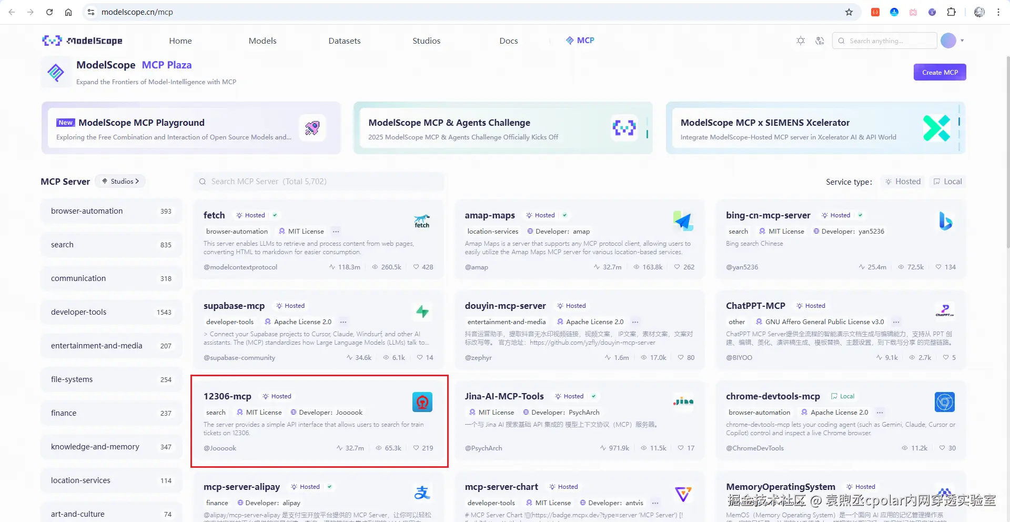This screenshot has height=522, width=1010.
Task: Expand more tags on douyin-mcp-server card
Action: 635,322
